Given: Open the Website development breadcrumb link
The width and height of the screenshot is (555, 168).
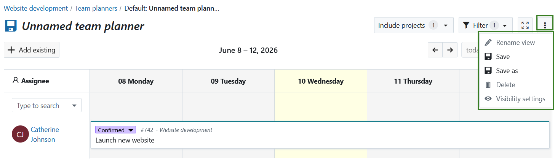Looking at the screenshot, I should click(x=36, y=8).
